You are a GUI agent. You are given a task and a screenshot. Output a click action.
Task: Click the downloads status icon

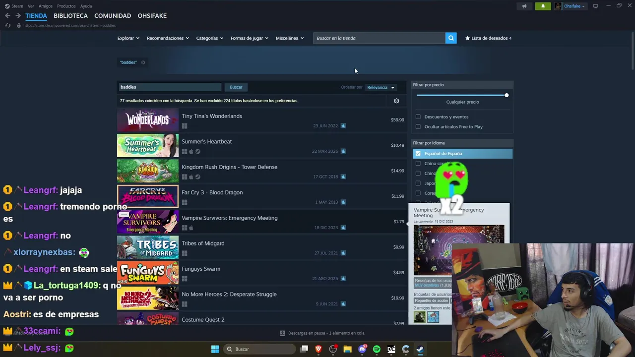point(282,333)
